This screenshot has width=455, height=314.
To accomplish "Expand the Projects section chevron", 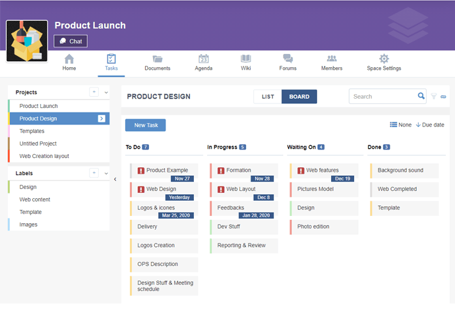I will tap(106, 93).
